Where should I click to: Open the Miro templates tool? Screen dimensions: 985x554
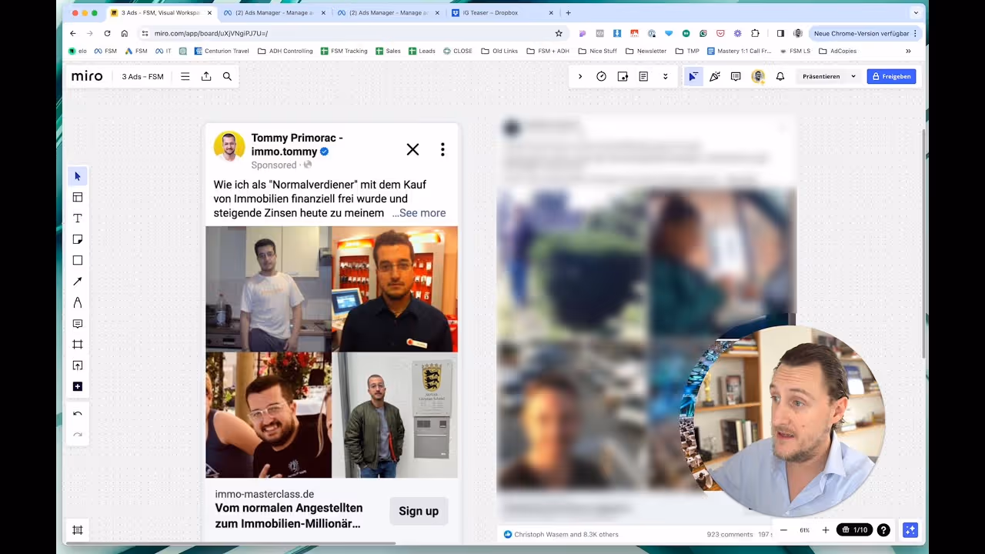click(77, 197)
